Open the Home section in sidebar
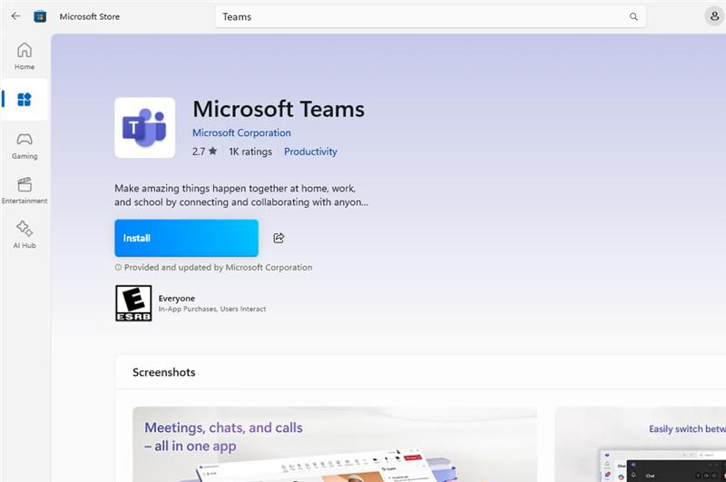The height and width of the screenshot is (482, 726). pyautogui.click(x=25, y=56)
